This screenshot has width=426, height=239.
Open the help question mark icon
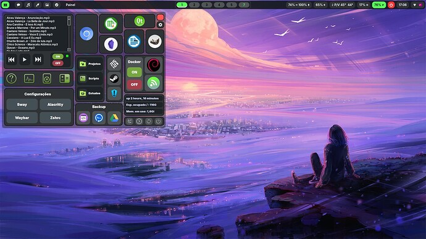tap(11, 79)
